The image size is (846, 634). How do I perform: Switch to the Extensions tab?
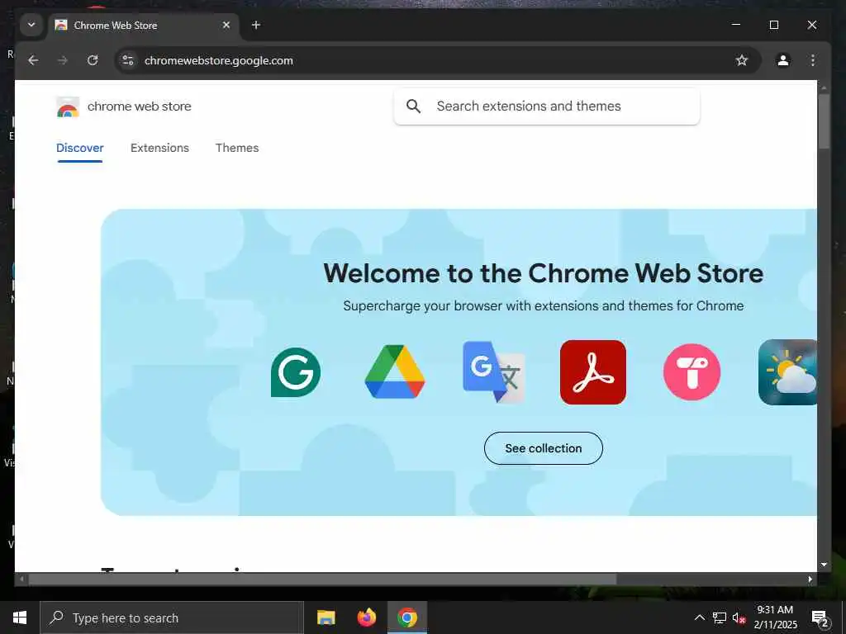pos(159,148)
